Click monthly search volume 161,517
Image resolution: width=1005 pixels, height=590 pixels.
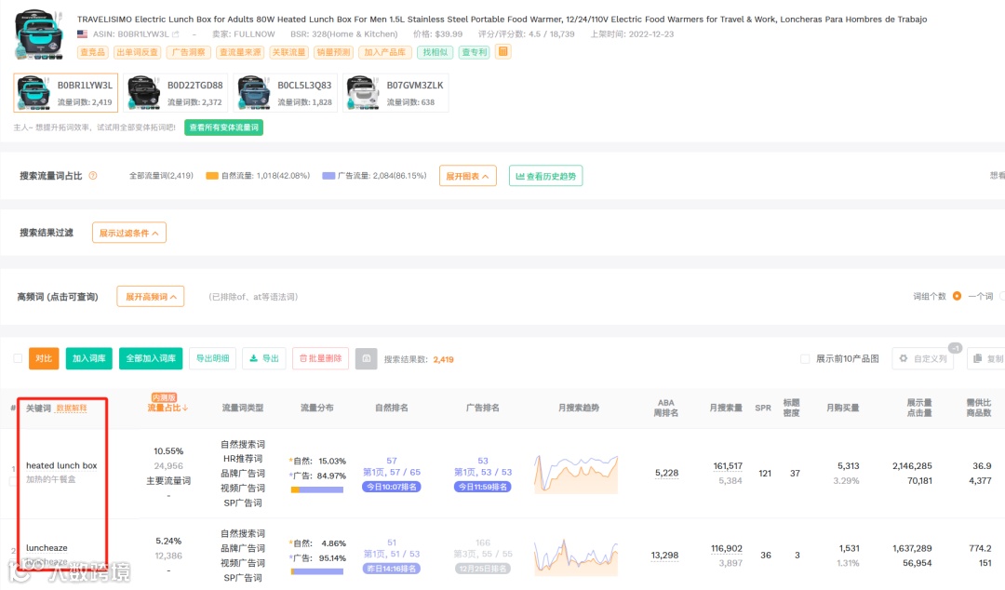pos(728,465)
